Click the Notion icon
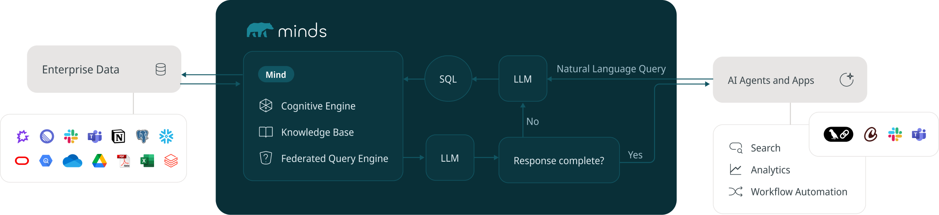 tap(118, 136)
